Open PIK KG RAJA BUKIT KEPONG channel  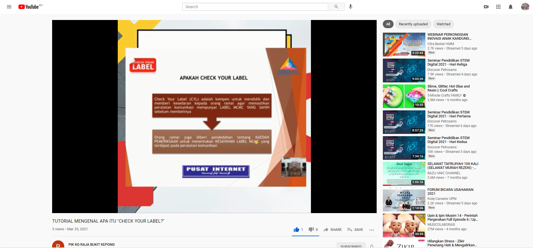[92, 244]
